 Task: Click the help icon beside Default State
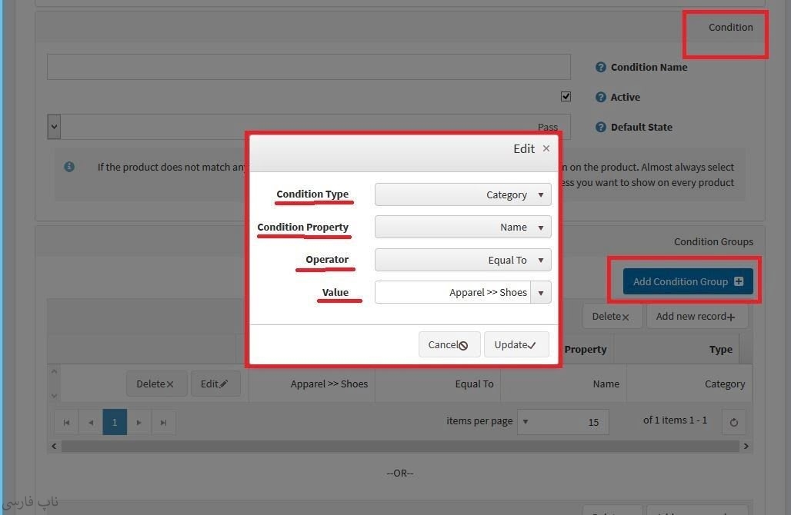coord(601,128)
